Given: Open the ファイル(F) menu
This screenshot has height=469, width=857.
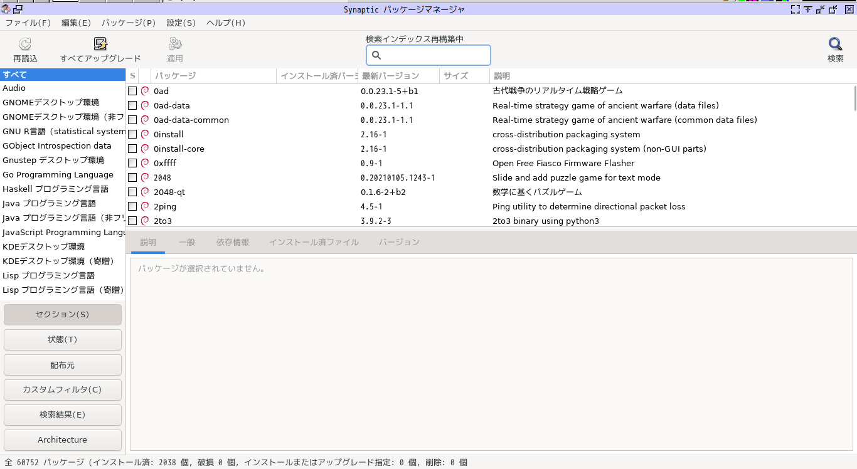Looking at the screenshot, I should pos(28,23).
